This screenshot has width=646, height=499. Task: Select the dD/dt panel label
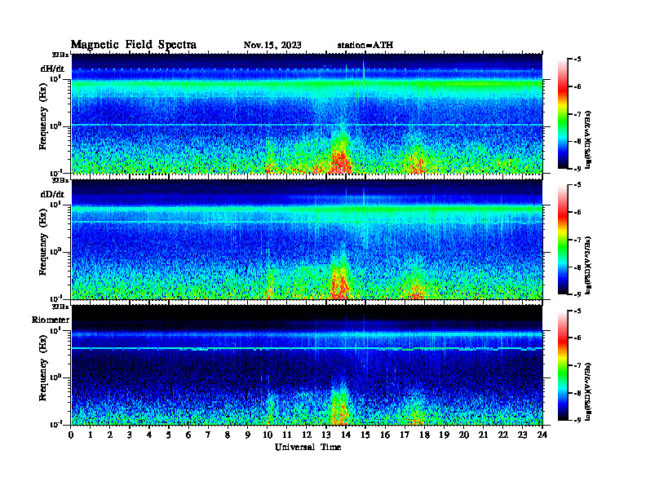click(52, 194)
